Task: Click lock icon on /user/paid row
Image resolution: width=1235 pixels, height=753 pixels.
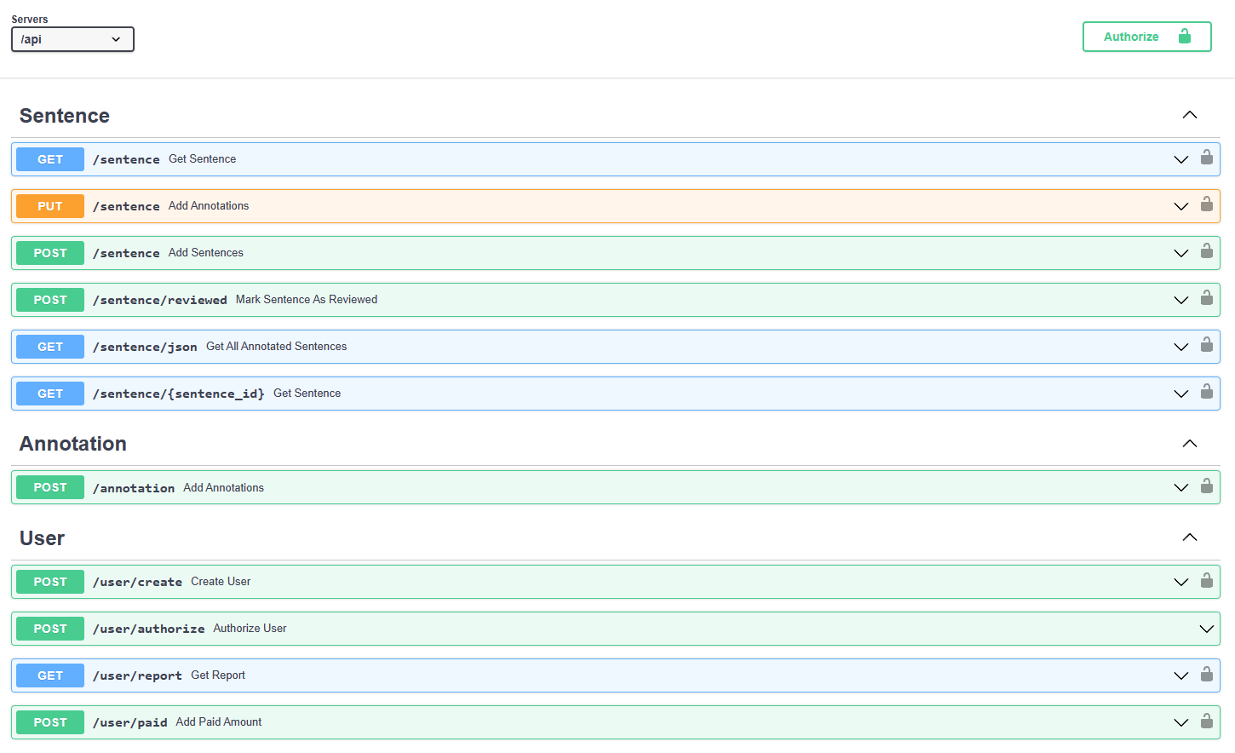Action: 1207,721
